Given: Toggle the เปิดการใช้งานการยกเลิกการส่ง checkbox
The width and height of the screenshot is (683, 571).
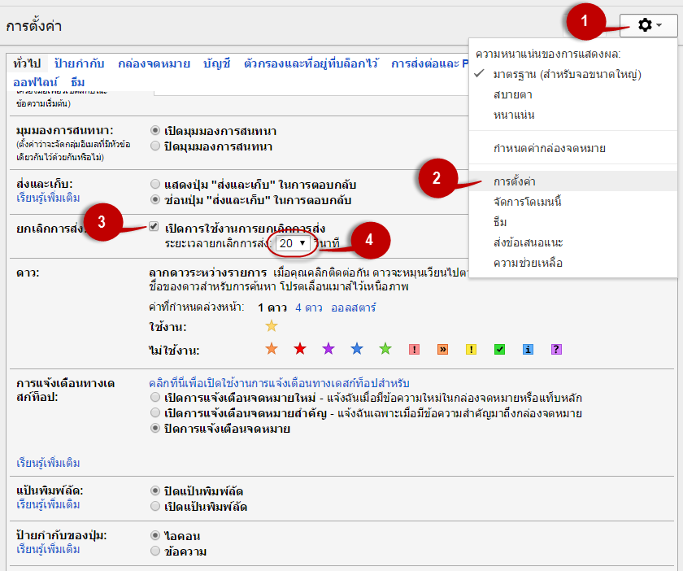Looking at the screenshot, I should tap(154, 227).
